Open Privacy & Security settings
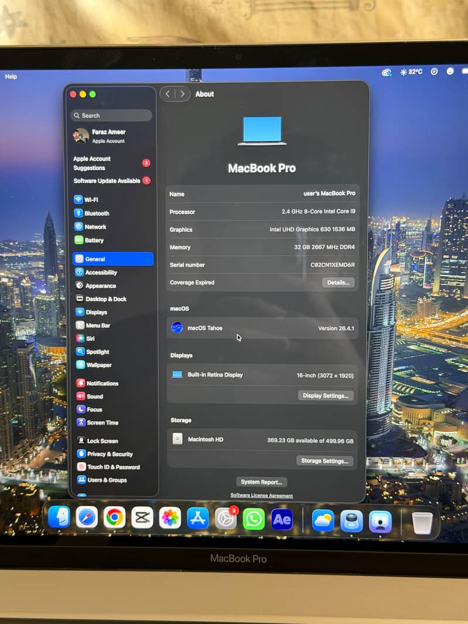The image size is (468, 624). pos(105,454)
